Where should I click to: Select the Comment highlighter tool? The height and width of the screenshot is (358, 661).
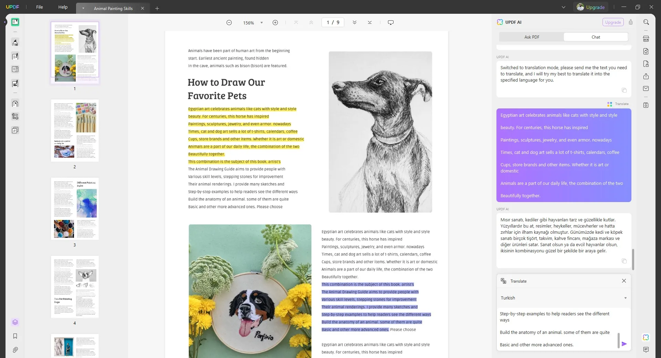(15, 43)
